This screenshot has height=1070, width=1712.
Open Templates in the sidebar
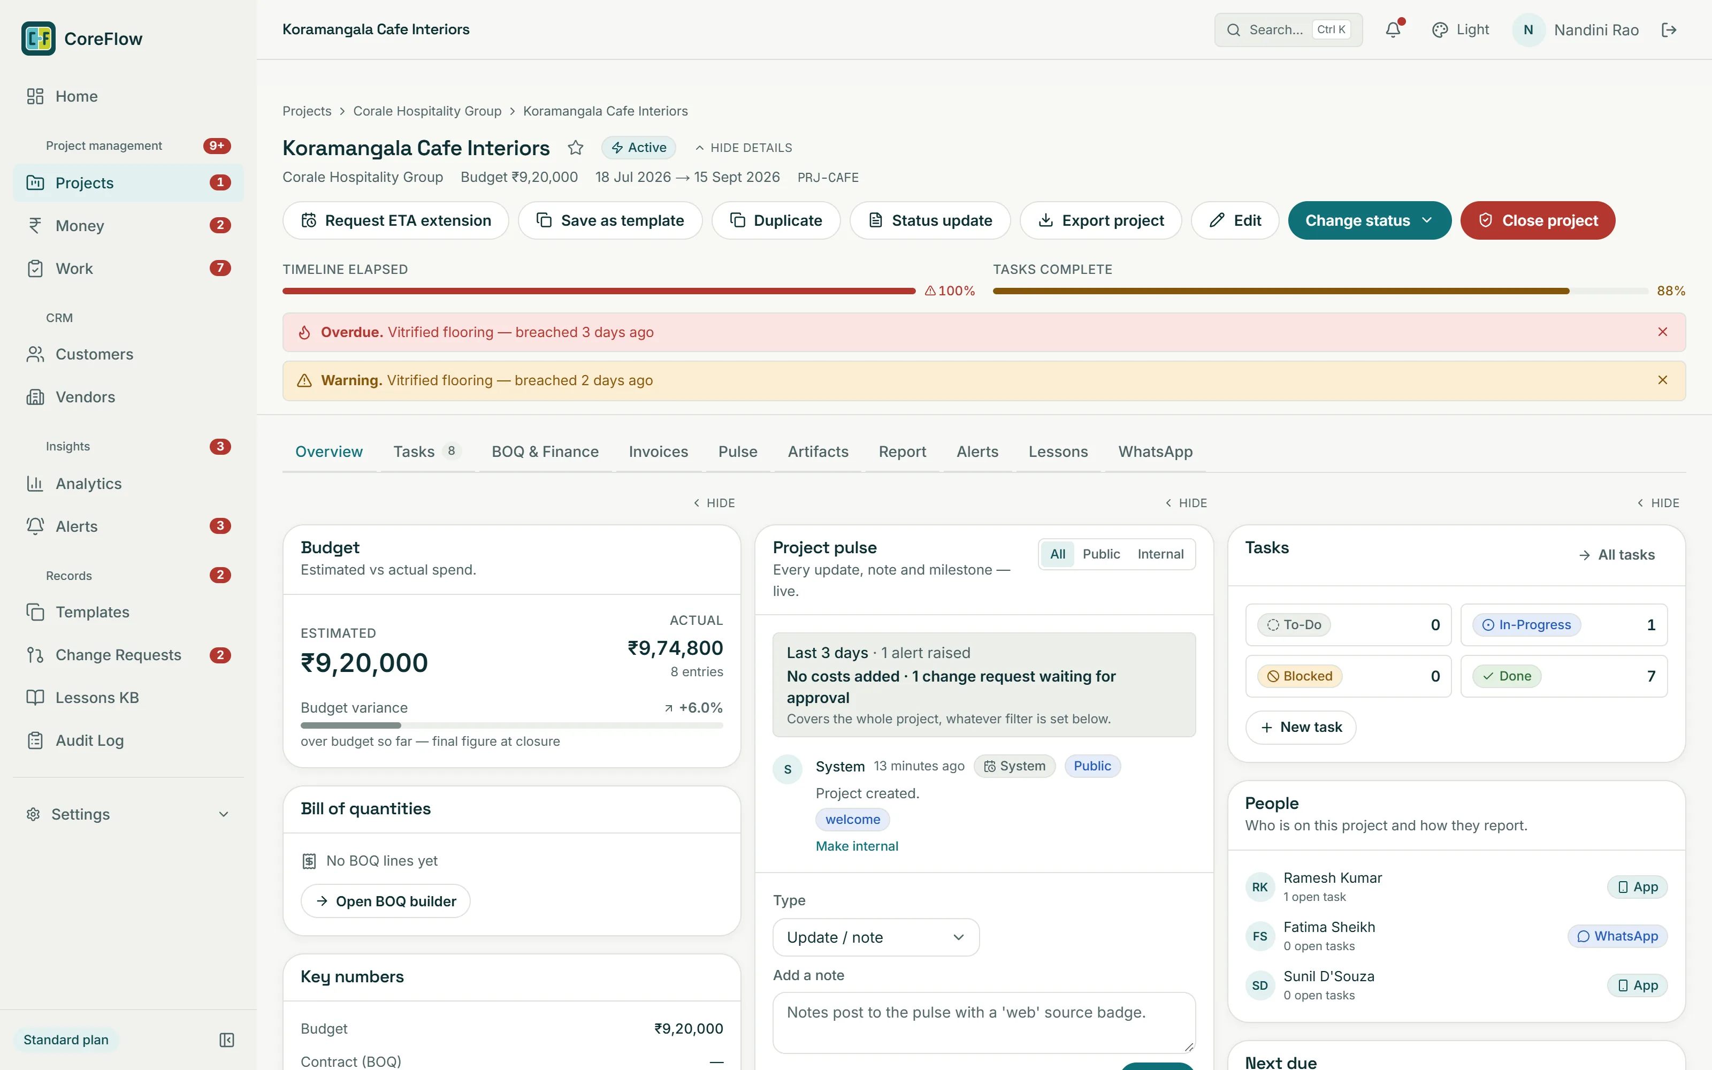coord(128,612)
